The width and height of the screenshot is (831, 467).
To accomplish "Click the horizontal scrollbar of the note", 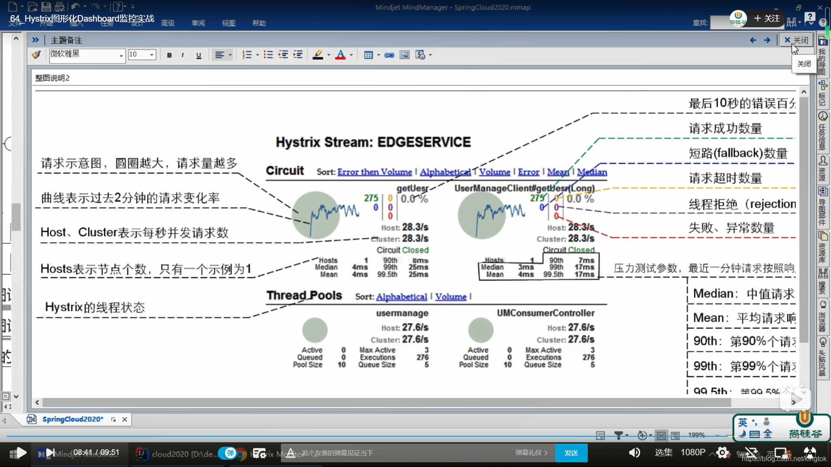I will point(387,403).
